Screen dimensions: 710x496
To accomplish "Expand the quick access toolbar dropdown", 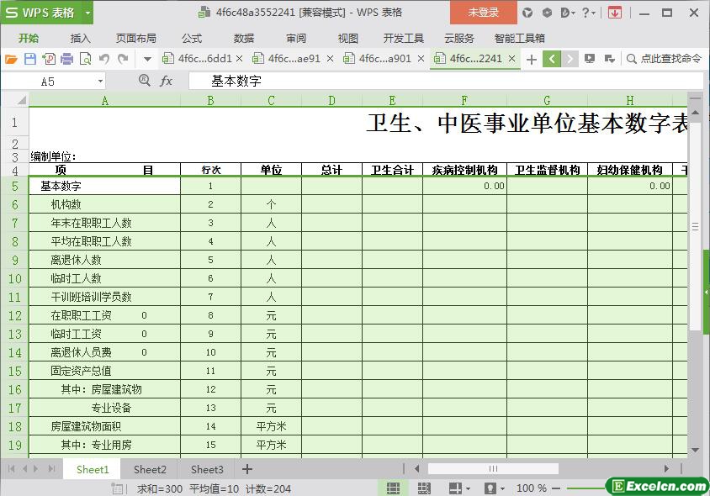I will coord(147,59).
